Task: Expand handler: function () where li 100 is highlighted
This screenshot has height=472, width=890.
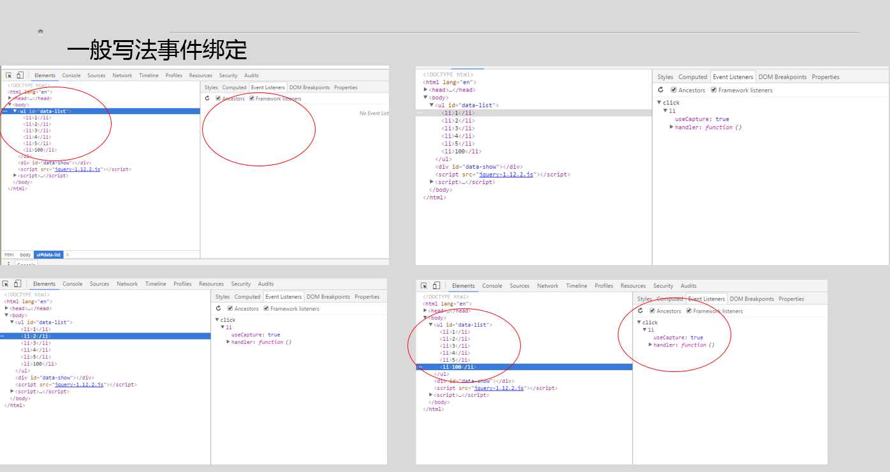Action: tap(651, 345)
